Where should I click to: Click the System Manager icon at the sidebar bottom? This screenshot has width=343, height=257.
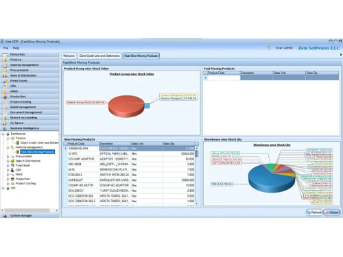click(x=5, y=216)
